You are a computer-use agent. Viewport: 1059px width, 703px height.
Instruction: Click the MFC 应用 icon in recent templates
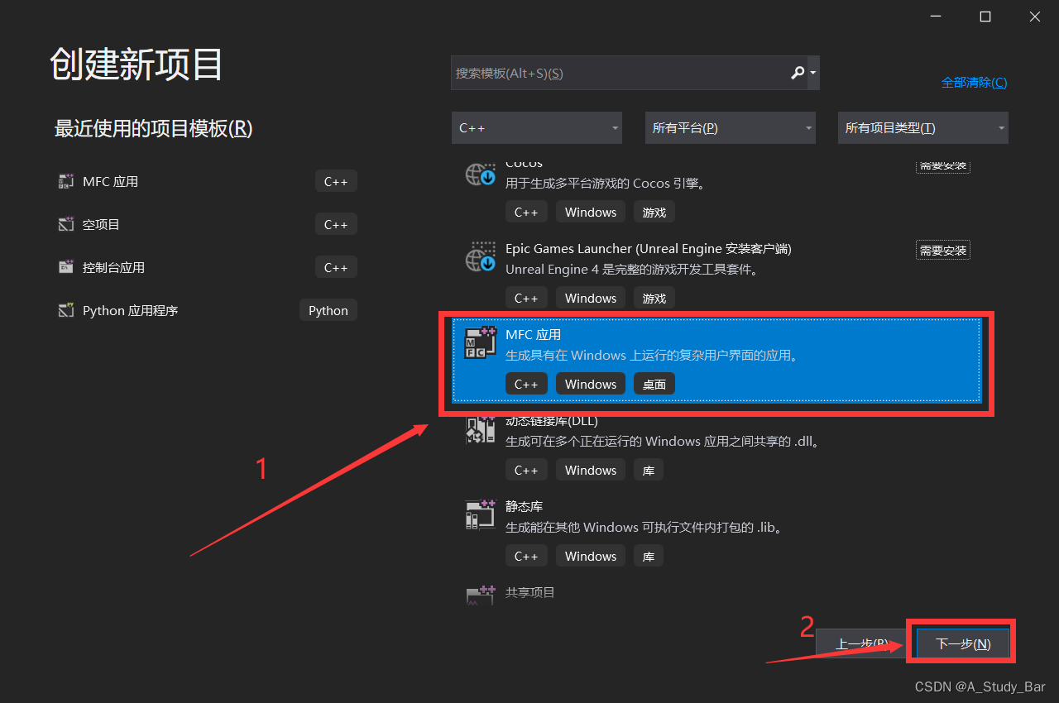(66, 181)
